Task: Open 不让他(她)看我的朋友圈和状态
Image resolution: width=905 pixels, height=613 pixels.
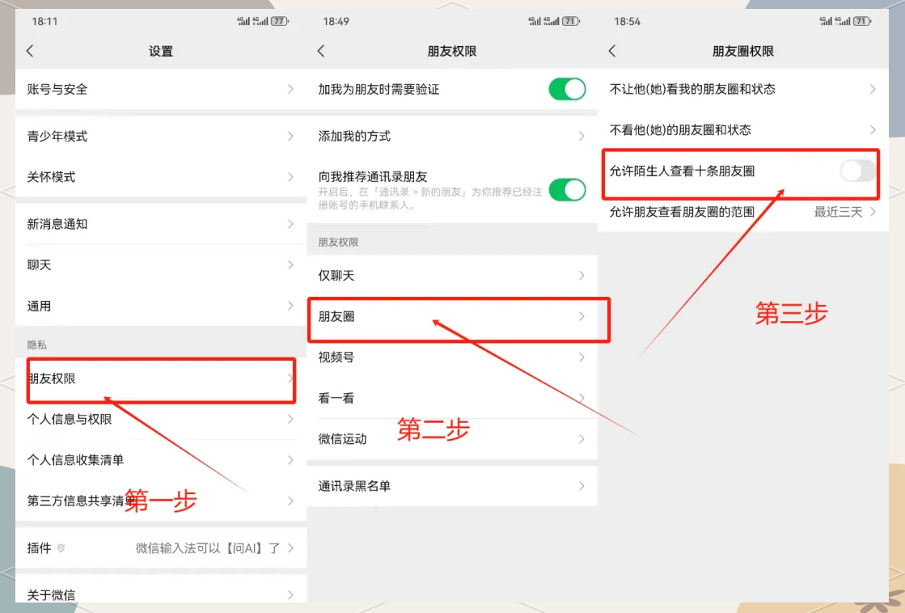Action: click(742, 89)
